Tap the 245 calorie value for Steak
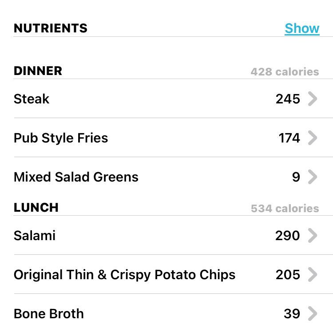This screenshot has width=333, height=336. [288, 99]
